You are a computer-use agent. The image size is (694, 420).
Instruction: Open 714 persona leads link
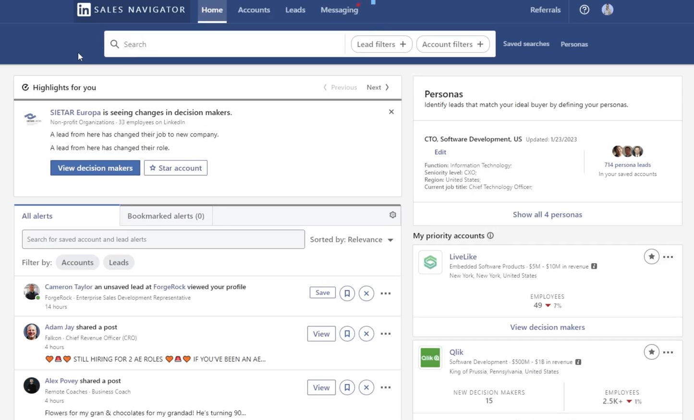[x=627, y=165]
